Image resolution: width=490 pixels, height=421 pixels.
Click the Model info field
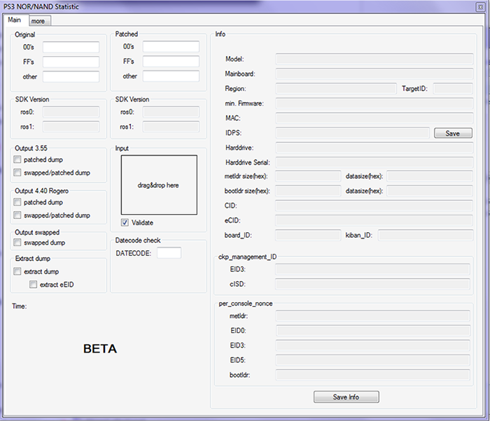pos(374,59)
